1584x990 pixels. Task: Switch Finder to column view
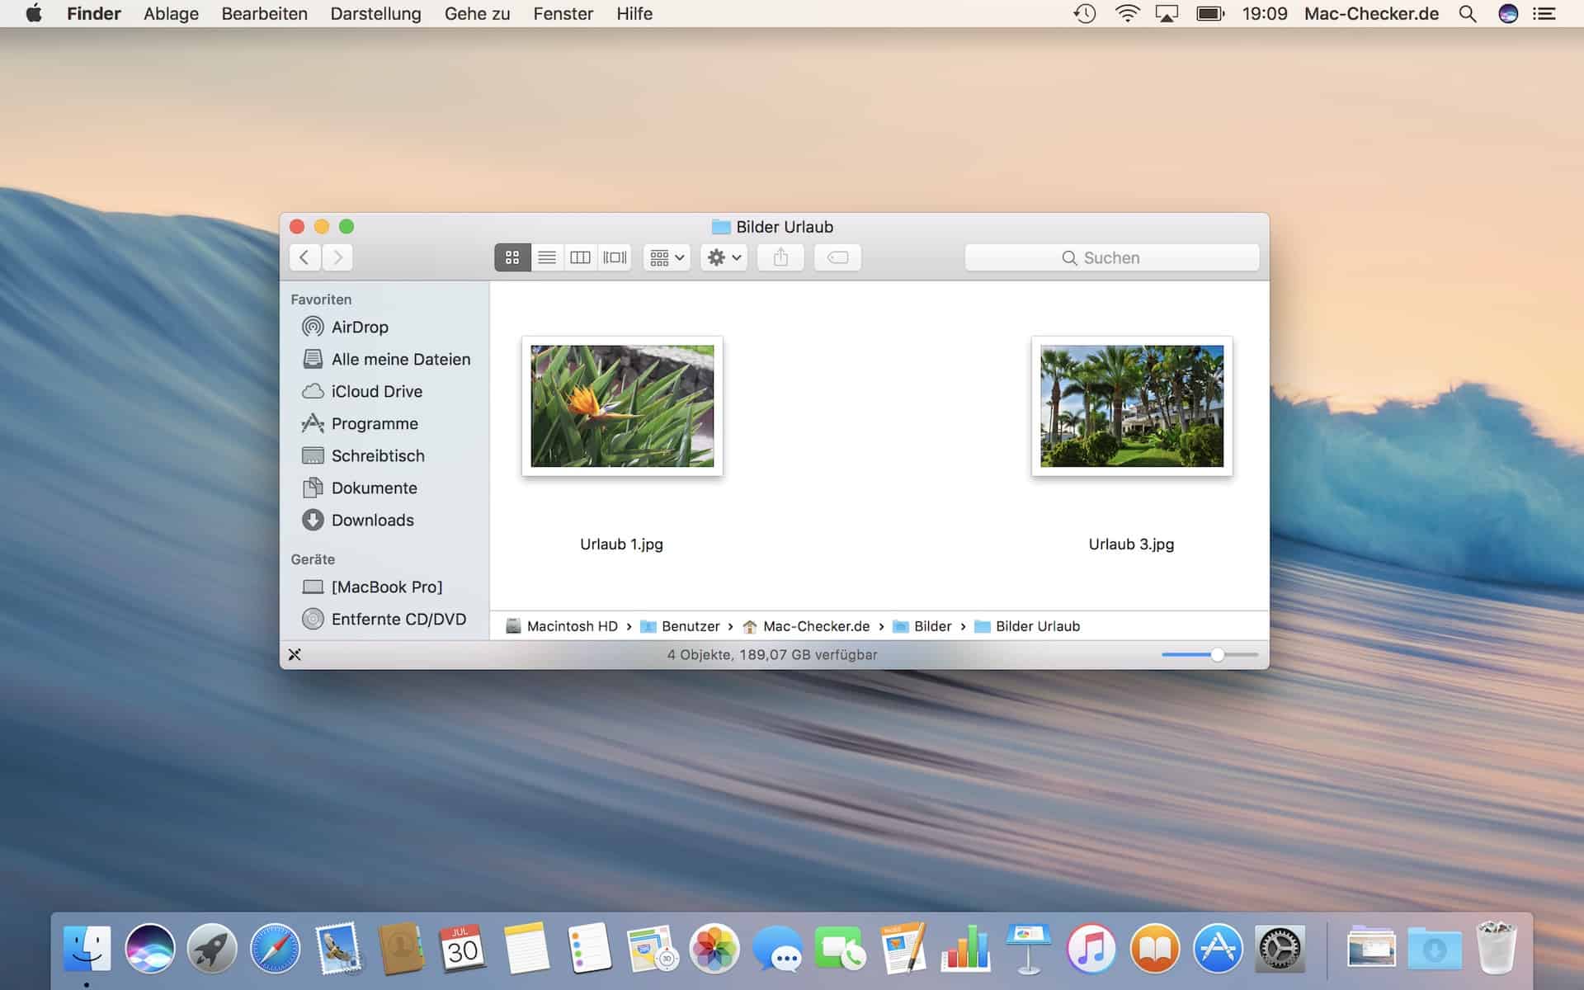[x=581, y=257]
